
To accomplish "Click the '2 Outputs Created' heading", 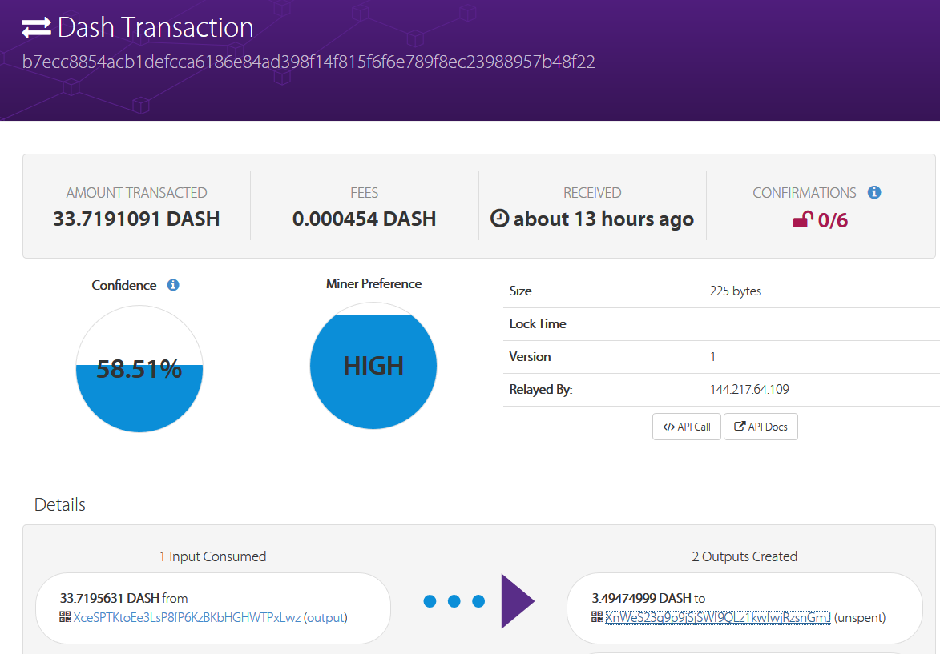I will tap(744, 556).
